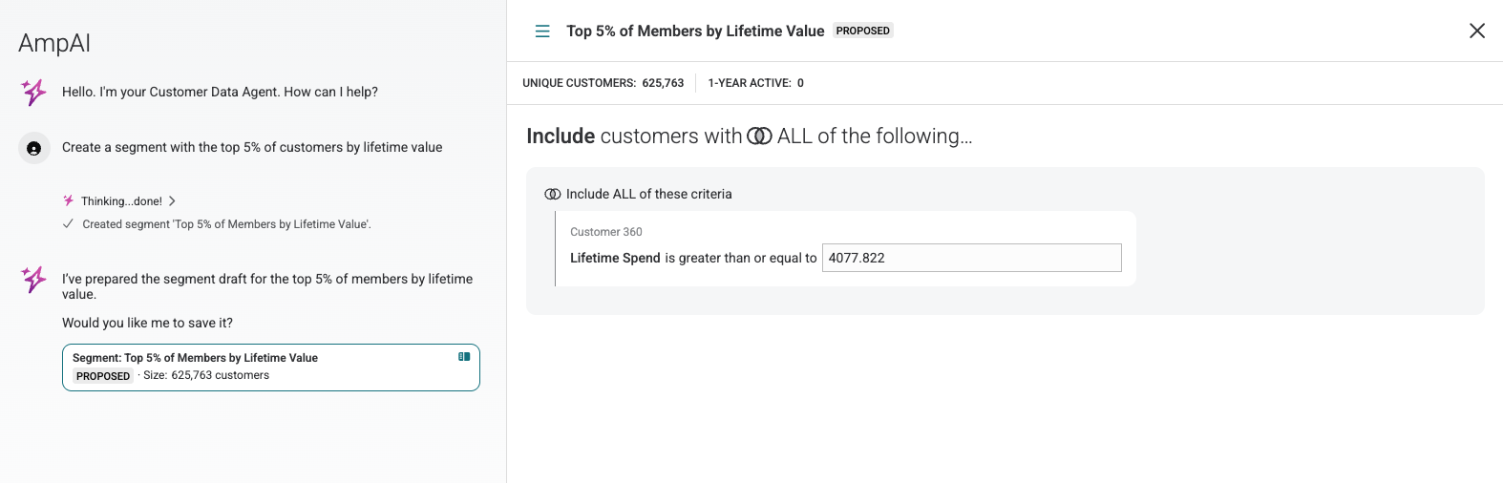Click the overlapping-circles icon beside ALL of the following

(x=759, y=136)
